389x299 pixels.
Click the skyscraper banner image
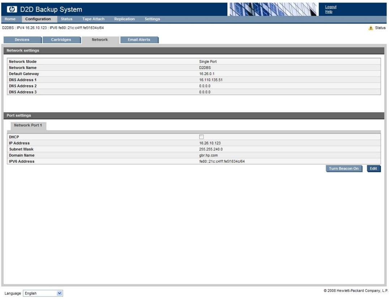pos(272,9)
